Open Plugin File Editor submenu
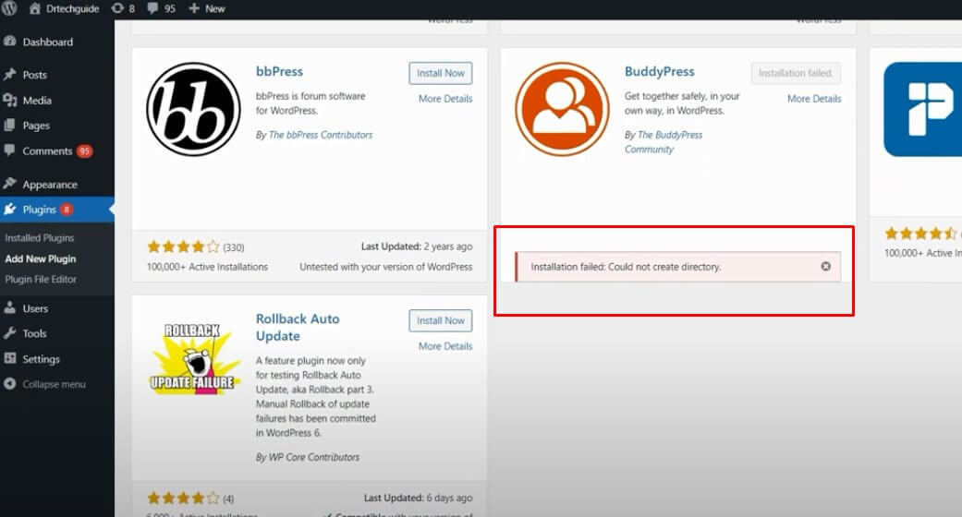The image size is (962, 517). (x=41, y=279)
